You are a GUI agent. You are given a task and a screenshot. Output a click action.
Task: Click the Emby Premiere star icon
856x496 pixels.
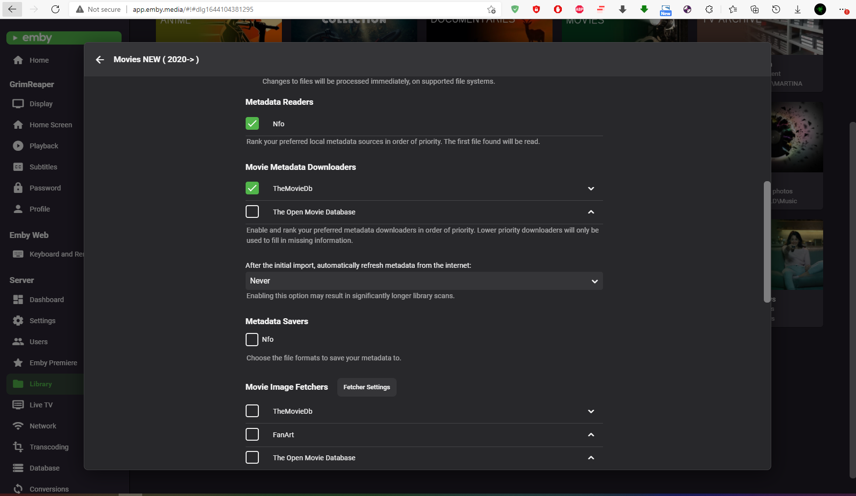pyautogui.click(x=18, y=363)
